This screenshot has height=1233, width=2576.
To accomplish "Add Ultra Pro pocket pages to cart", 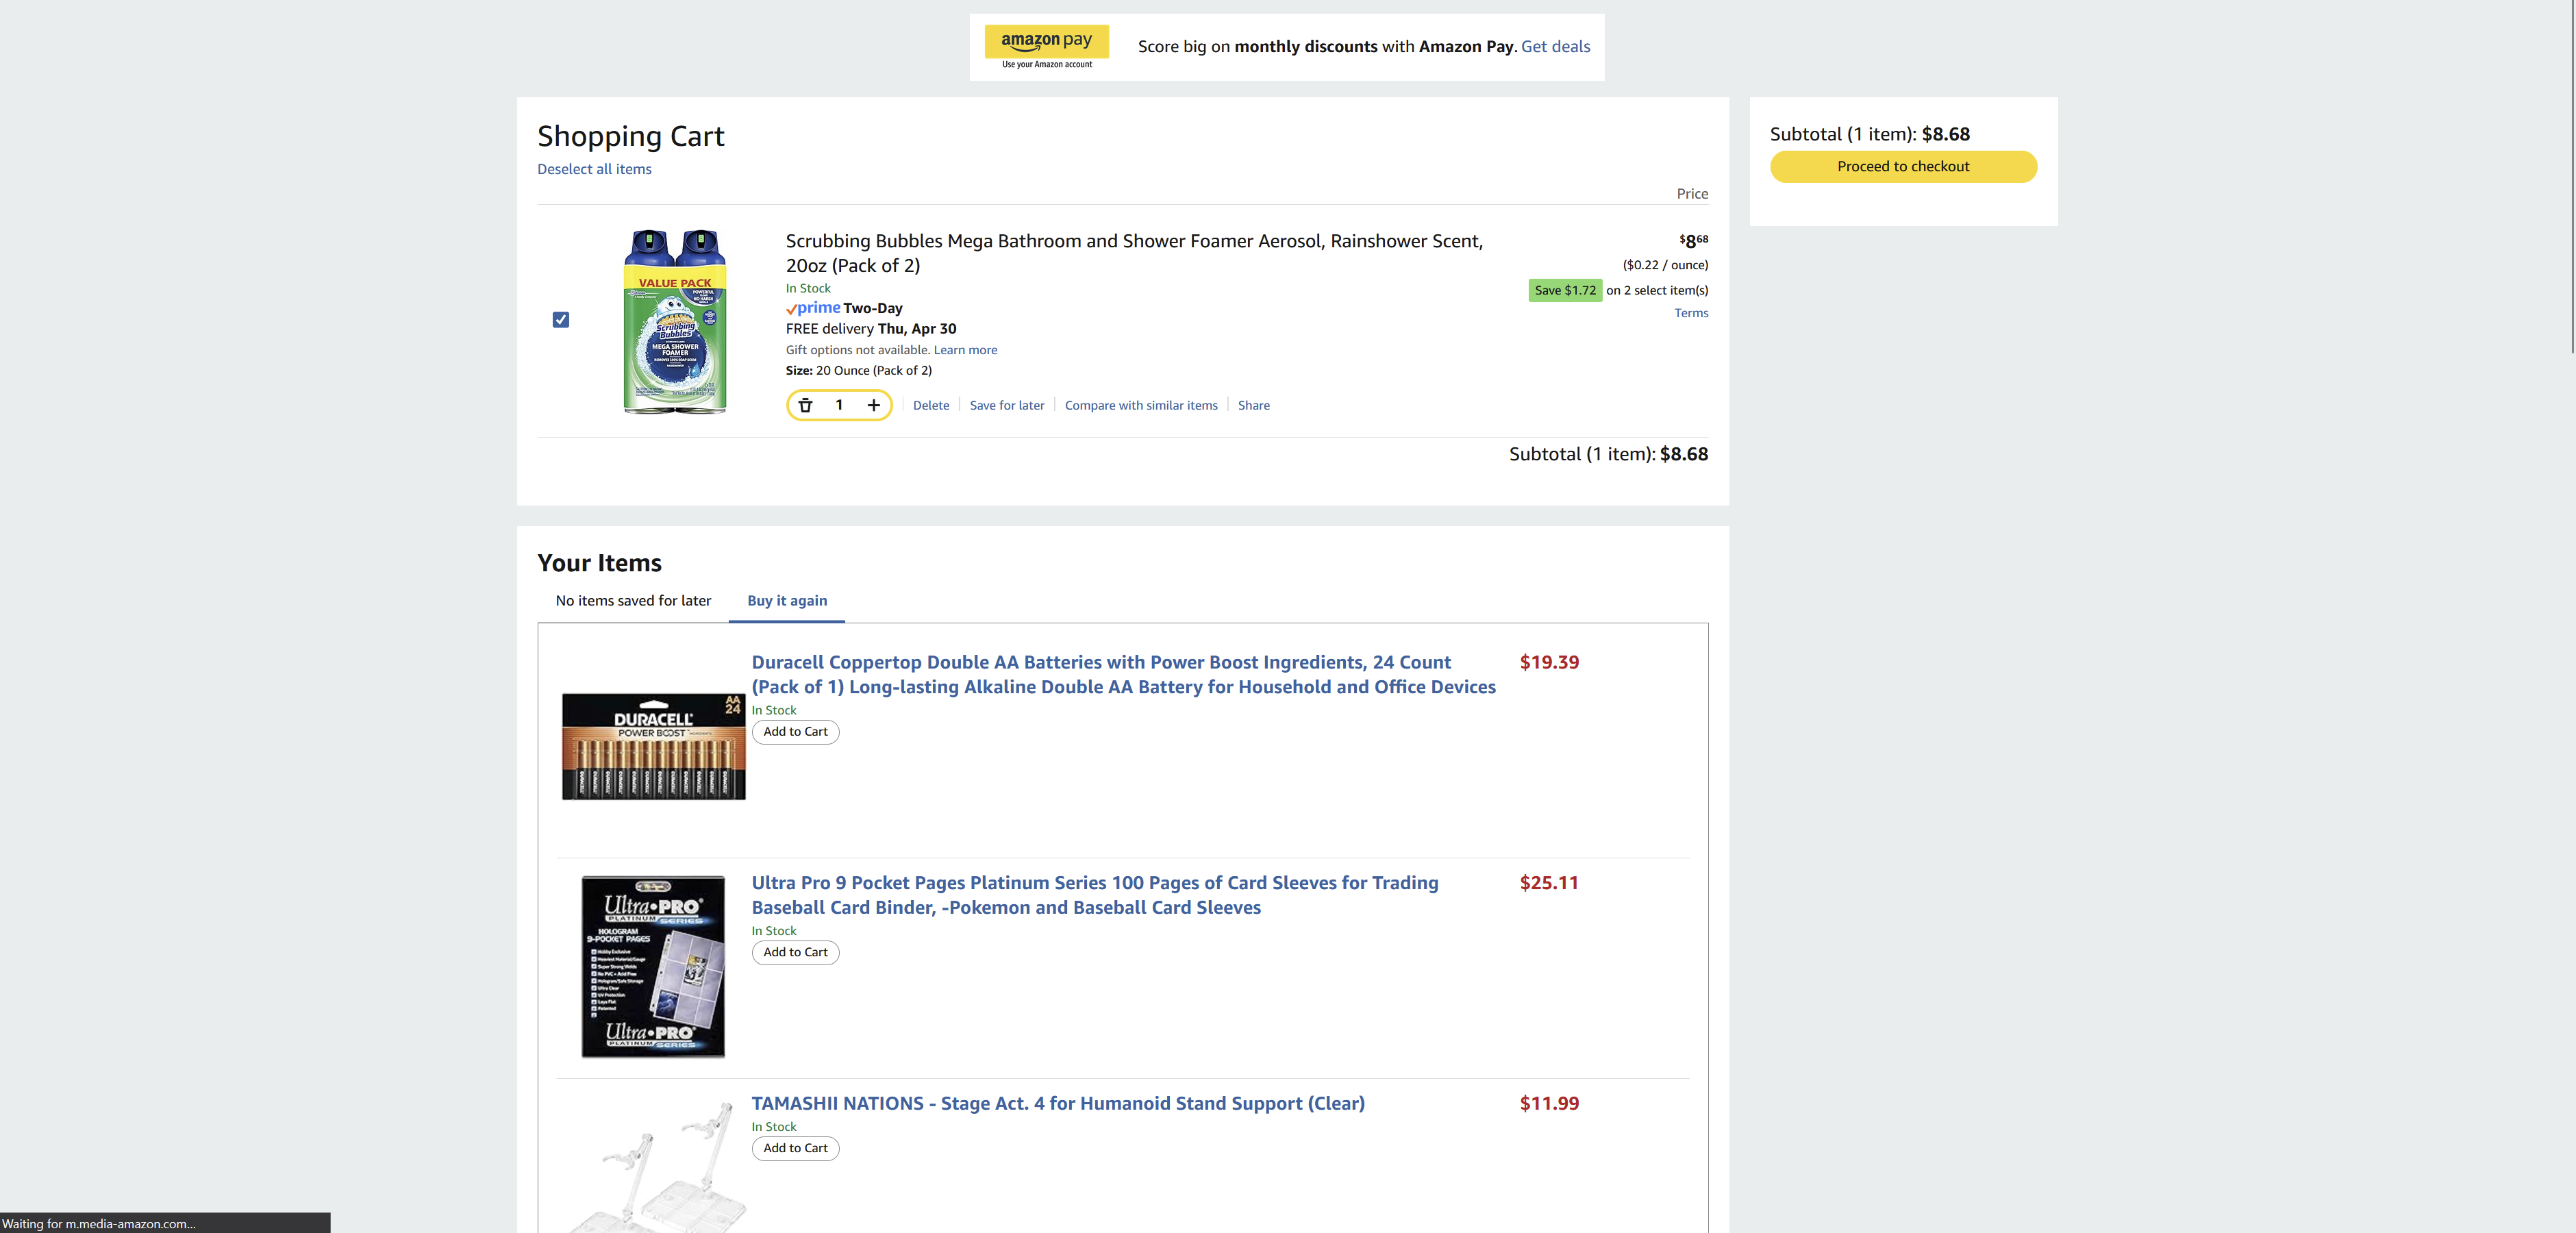I will pyautogui.click(x=795, y=952).
